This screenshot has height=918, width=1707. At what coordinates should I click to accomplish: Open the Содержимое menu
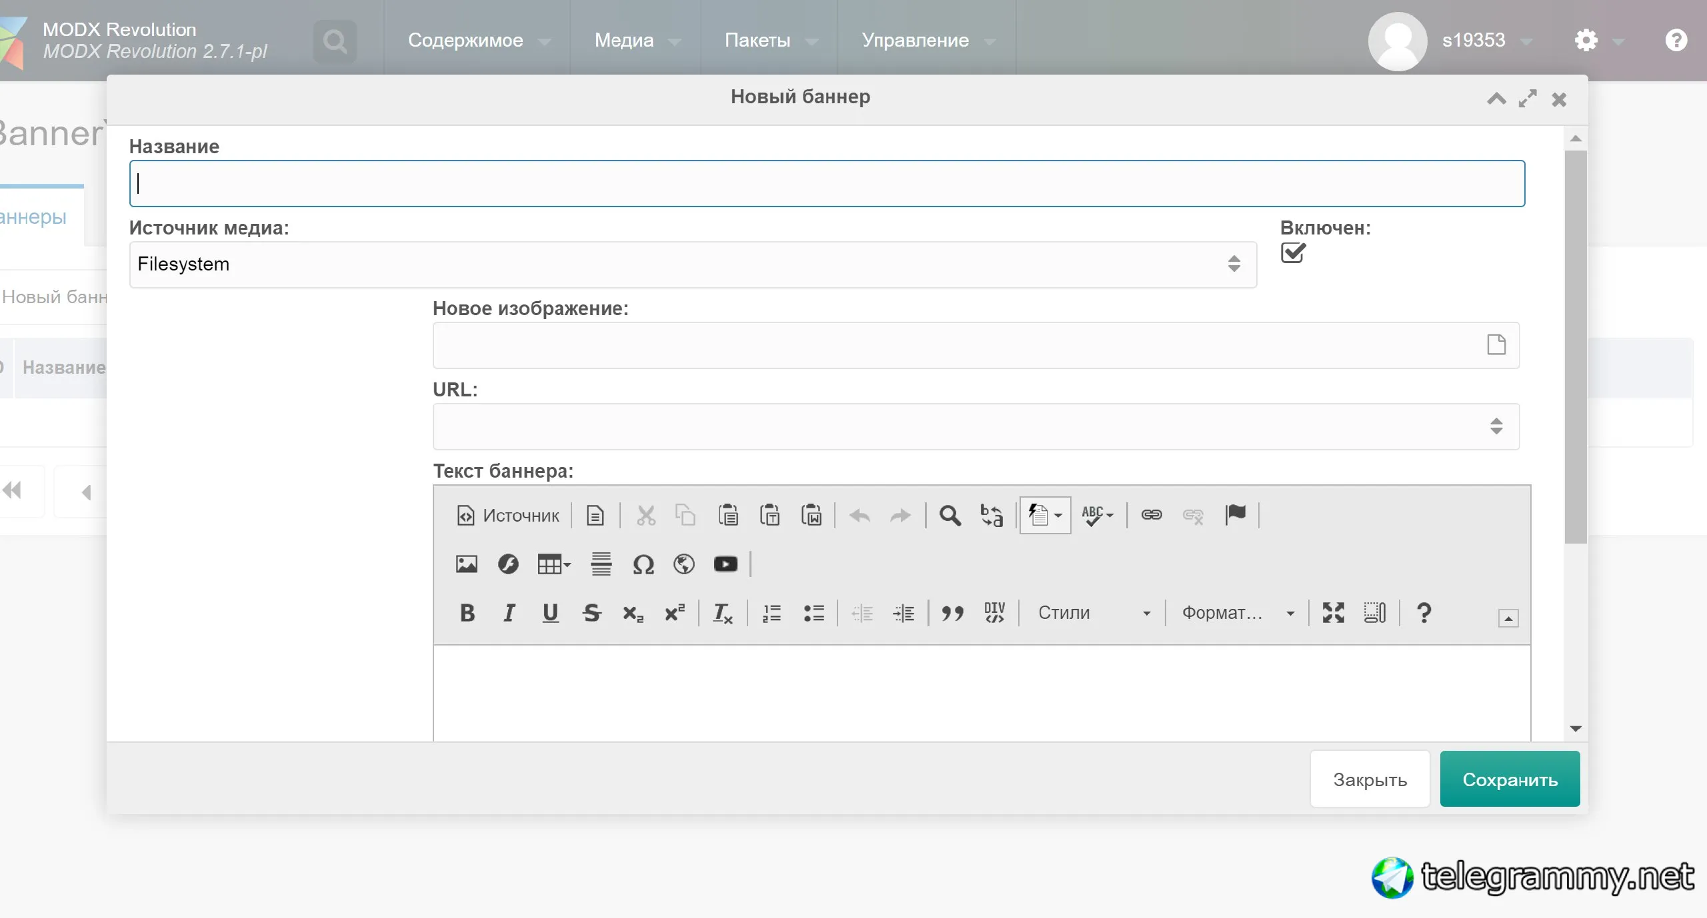(479, 41)
